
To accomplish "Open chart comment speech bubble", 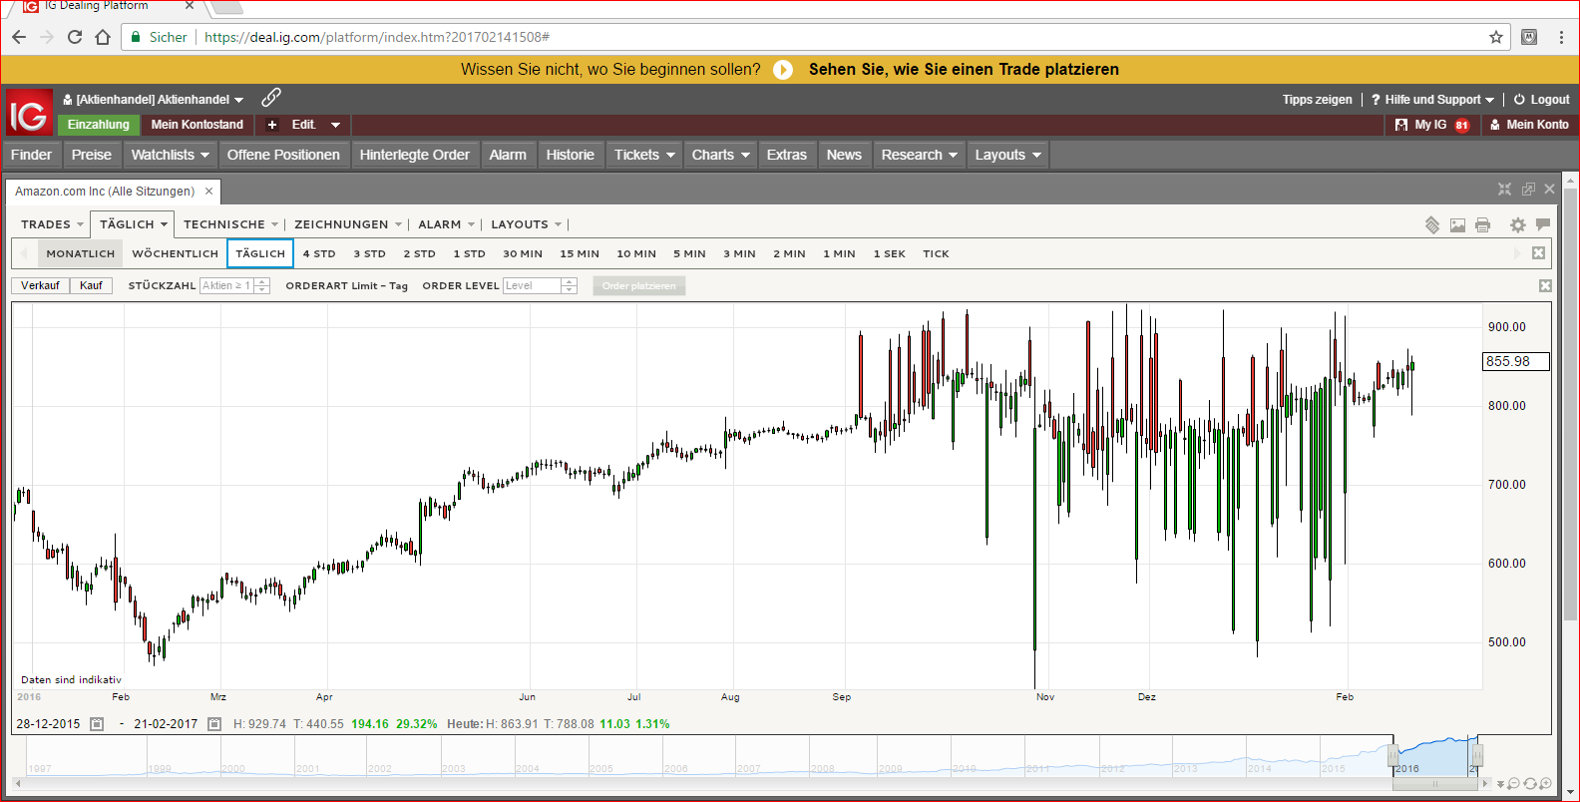I will point(1543,224).
